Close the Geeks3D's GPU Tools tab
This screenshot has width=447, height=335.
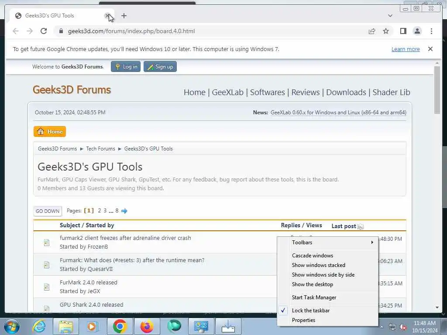pos(107,16)
